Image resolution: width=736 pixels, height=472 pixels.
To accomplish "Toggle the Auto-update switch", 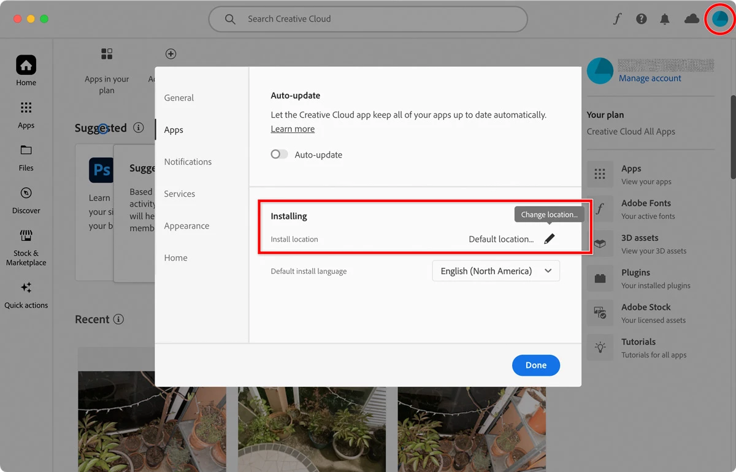I will coord(279,154).
